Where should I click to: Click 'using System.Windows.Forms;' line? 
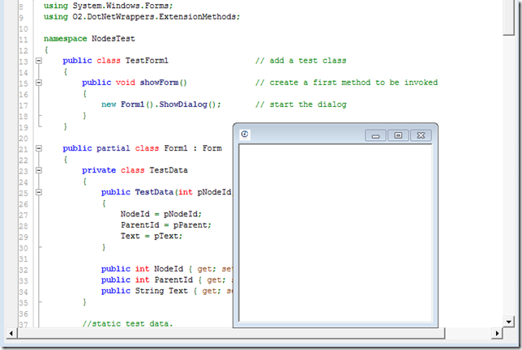click(108, 6)
